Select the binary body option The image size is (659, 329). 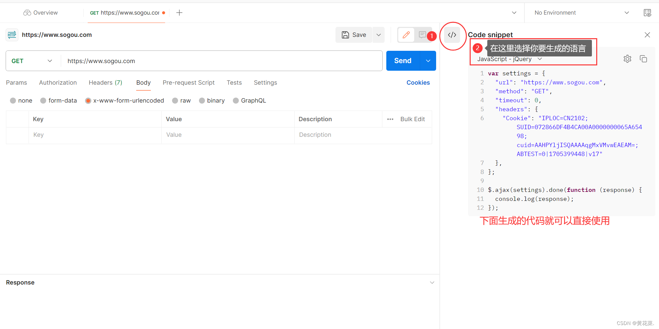pyautogui.click(x=202, y=101)
